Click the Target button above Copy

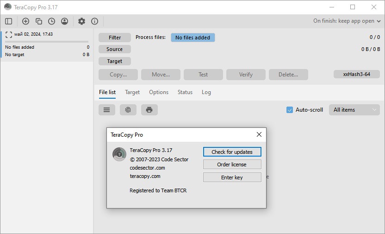point(115,61)
